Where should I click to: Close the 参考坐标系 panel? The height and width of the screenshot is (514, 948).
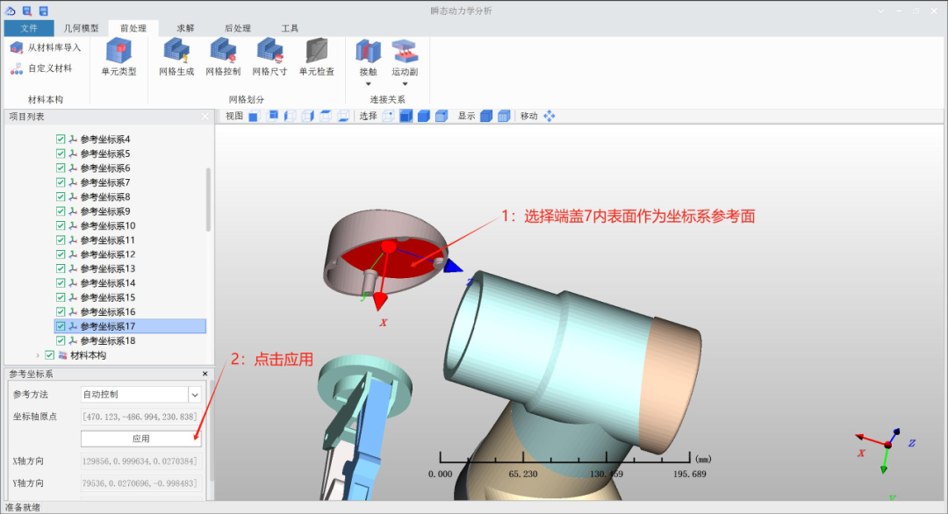(x=205, y=374)
